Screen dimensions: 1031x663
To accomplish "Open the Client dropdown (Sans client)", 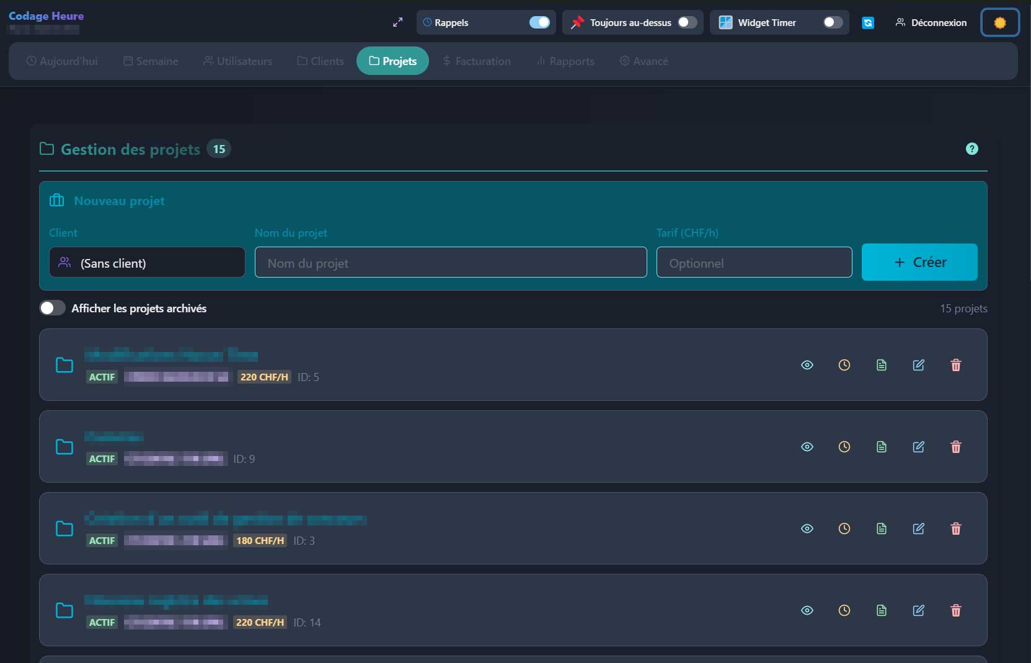I will click(x=147, y=263).
